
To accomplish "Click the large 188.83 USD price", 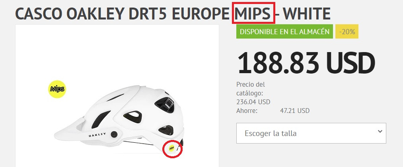I will [x=306, y=63].
